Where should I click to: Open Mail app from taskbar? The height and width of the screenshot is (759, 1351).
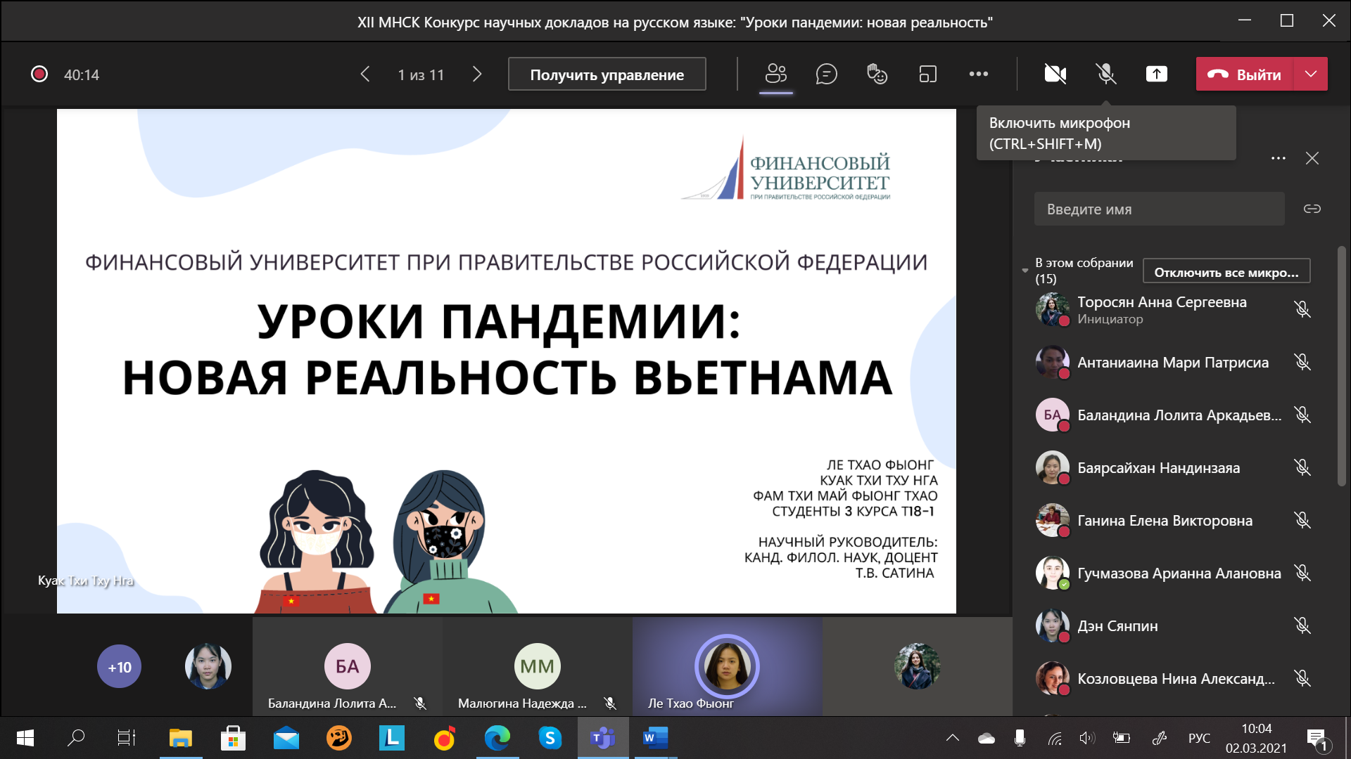286,738
